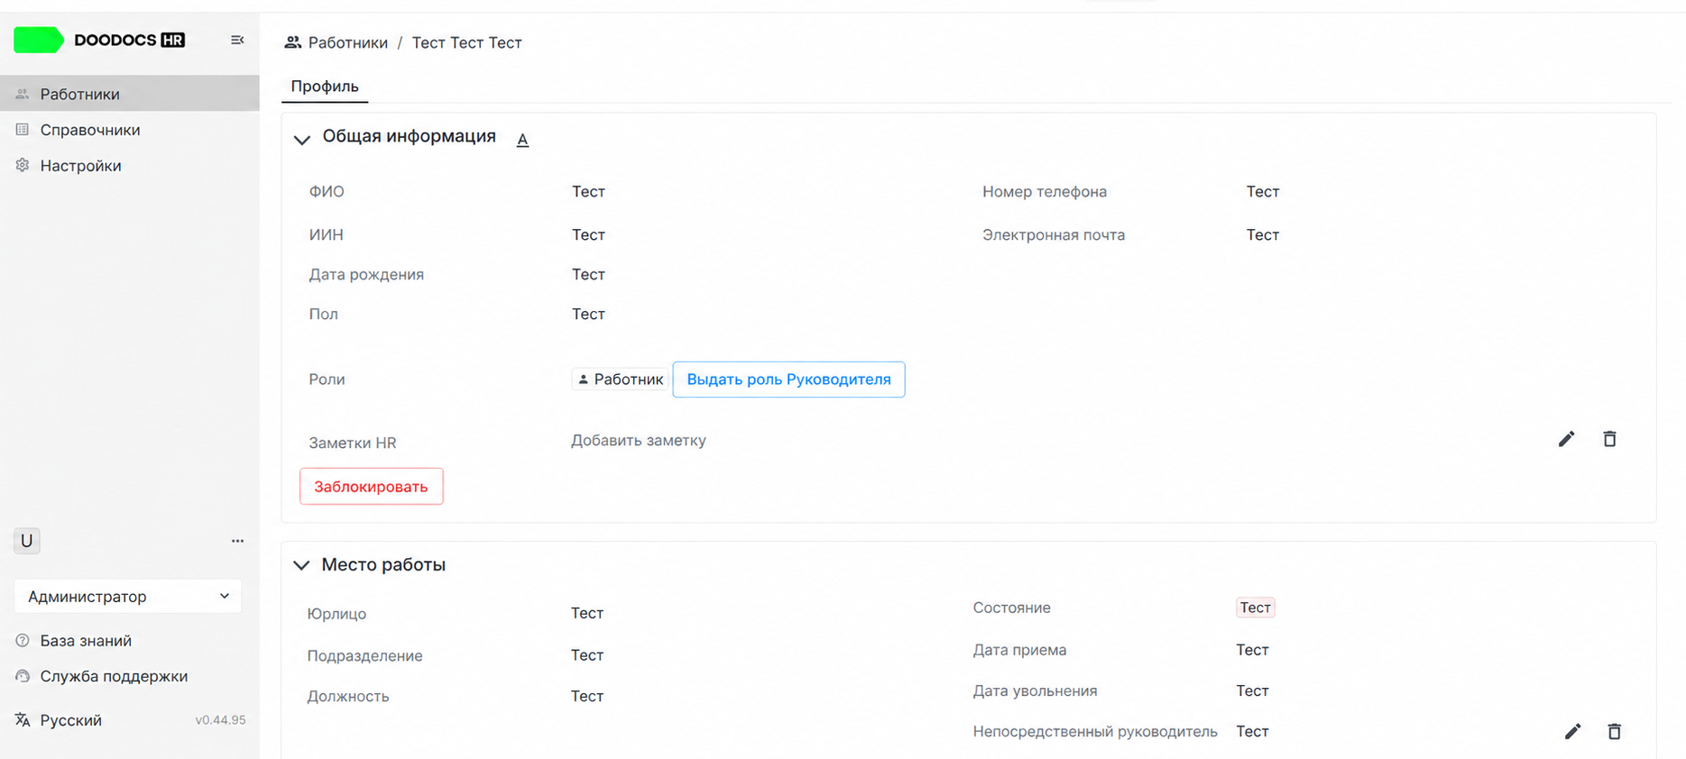Click the DOODOCS HR logo
This screenshot has width=1686, height=759.
99,40
